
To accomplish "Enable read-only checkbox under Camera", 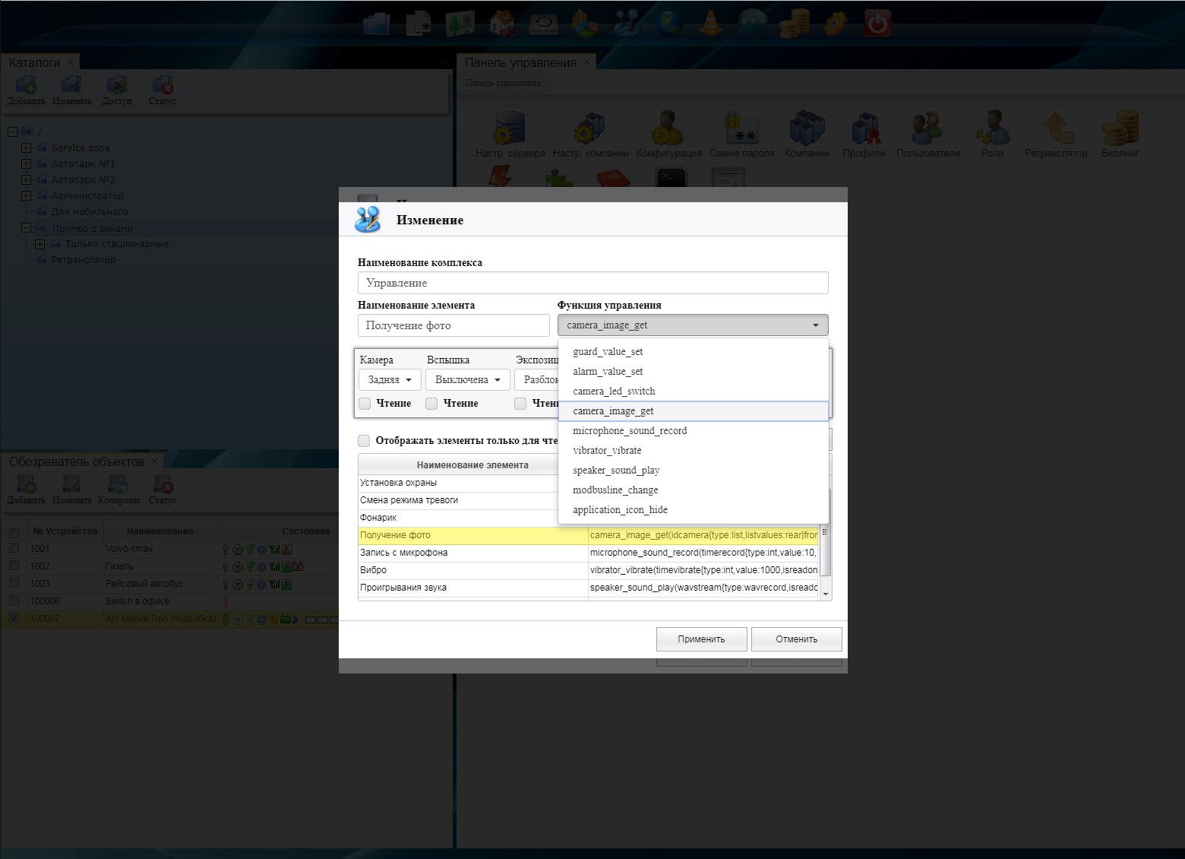I will pos(365,404).
